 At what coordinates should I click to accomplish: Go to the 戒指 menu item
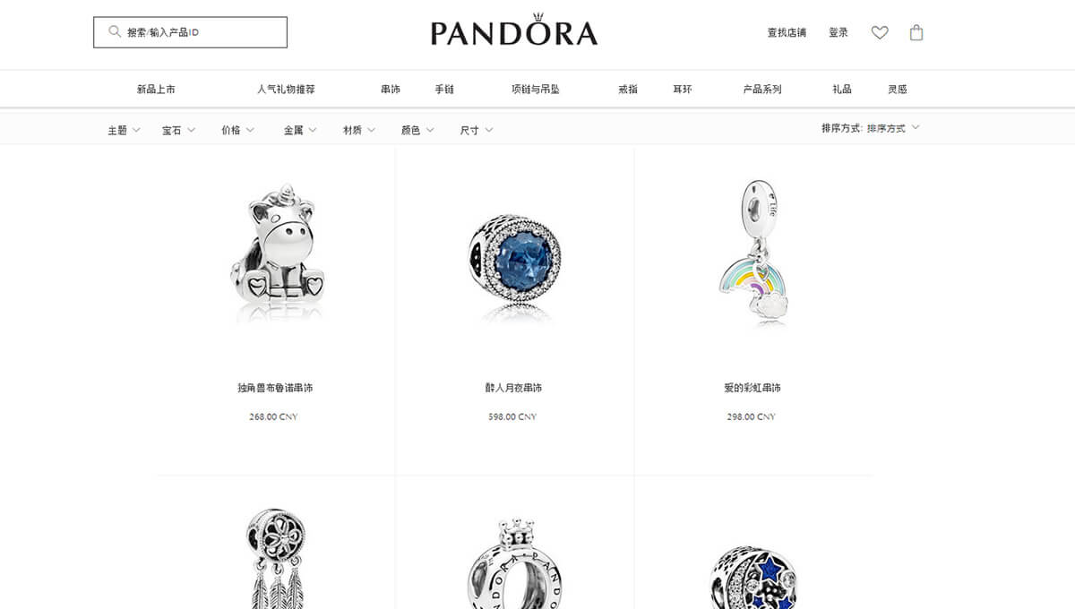click(628, 90)
